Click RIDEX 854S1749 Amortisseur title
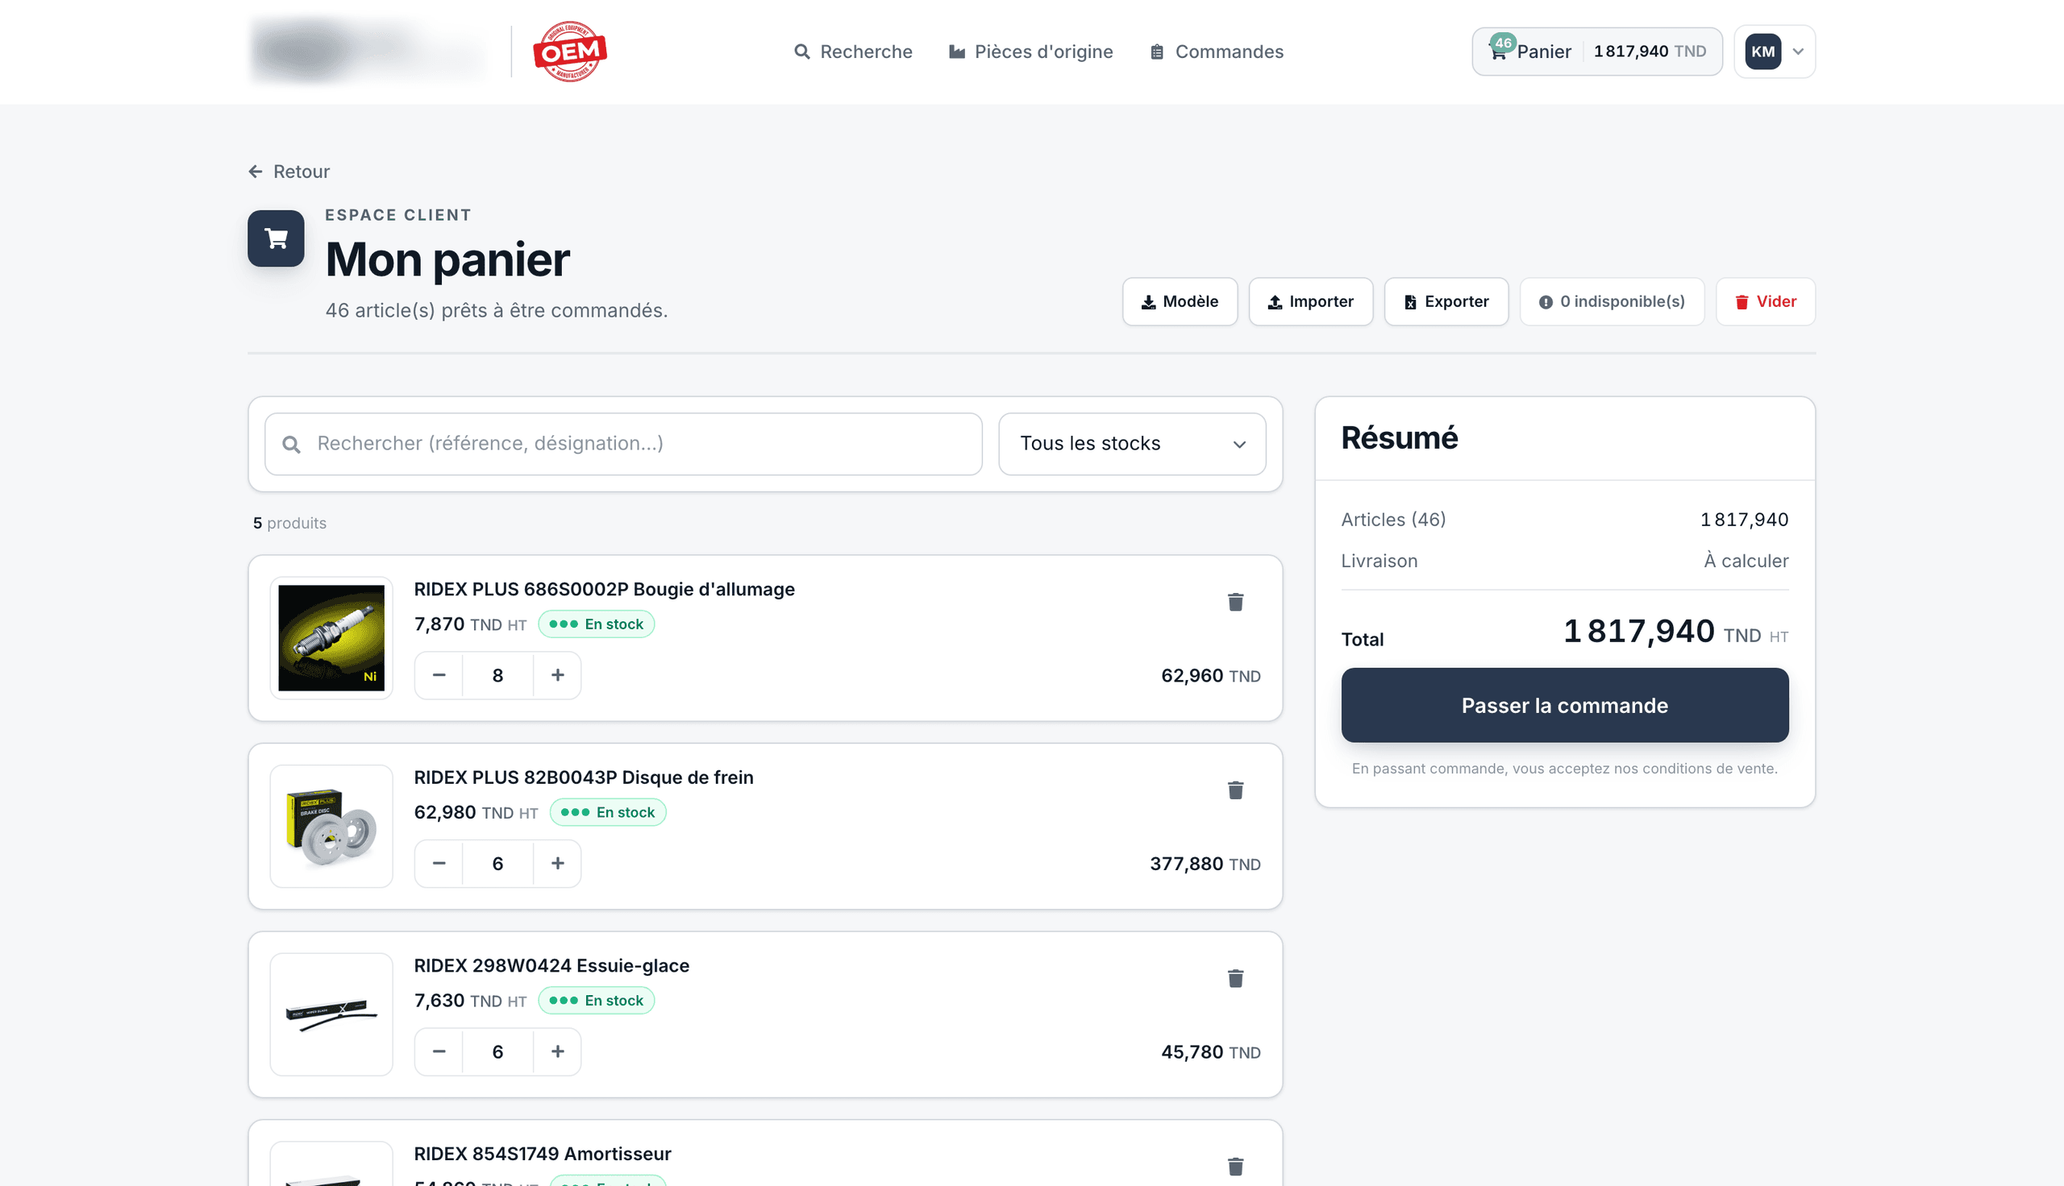Screen dimensions: 2064x1186 click(x=543, y=1154)
